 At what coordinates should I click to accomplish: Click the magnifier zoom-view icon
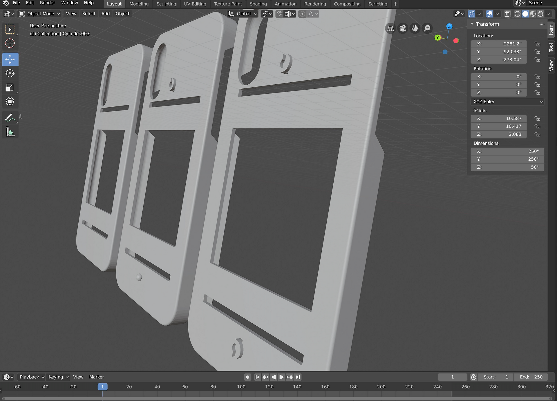pyautogui.click(x=427, y=28)
